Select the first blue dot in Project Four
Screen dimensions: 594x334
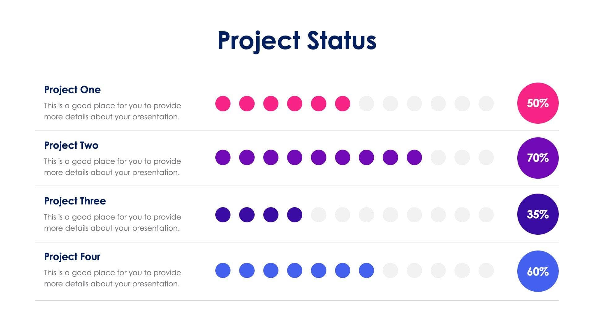click(x=223, y=271)
